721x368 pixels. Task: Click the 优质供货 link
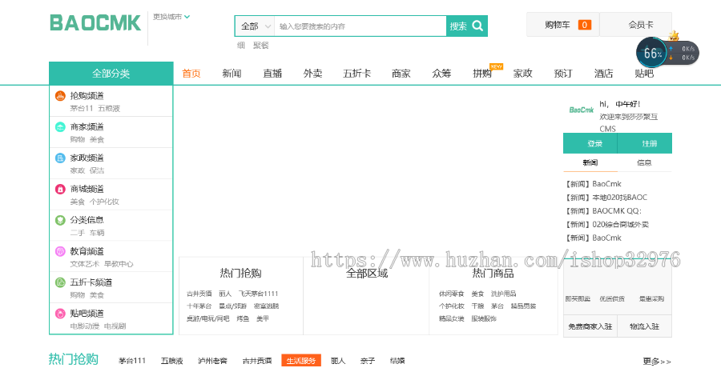(612, 298)
